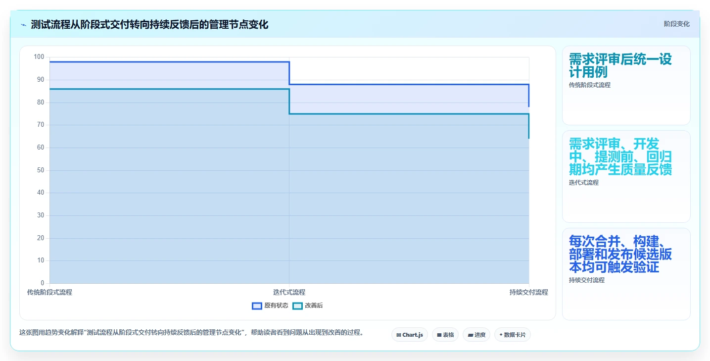Select the 表格 chip
The image size is (710, 361).
coord(445,335)
